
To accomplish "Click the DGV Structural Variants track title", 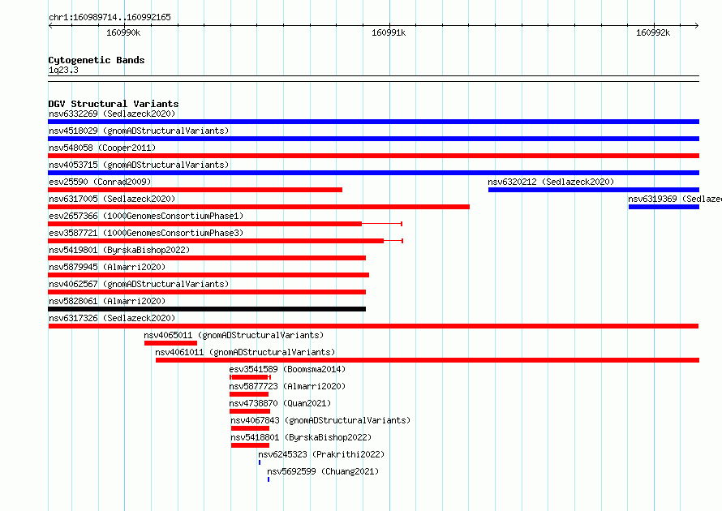I will pyautogui.click(x=114, y=104).
